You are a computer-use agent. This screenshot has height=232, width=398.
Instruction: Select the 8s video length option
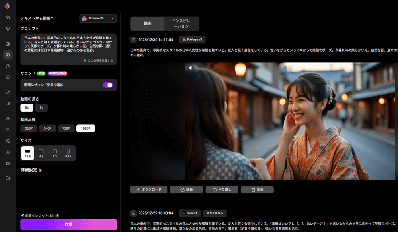click(x=41, y=108)
